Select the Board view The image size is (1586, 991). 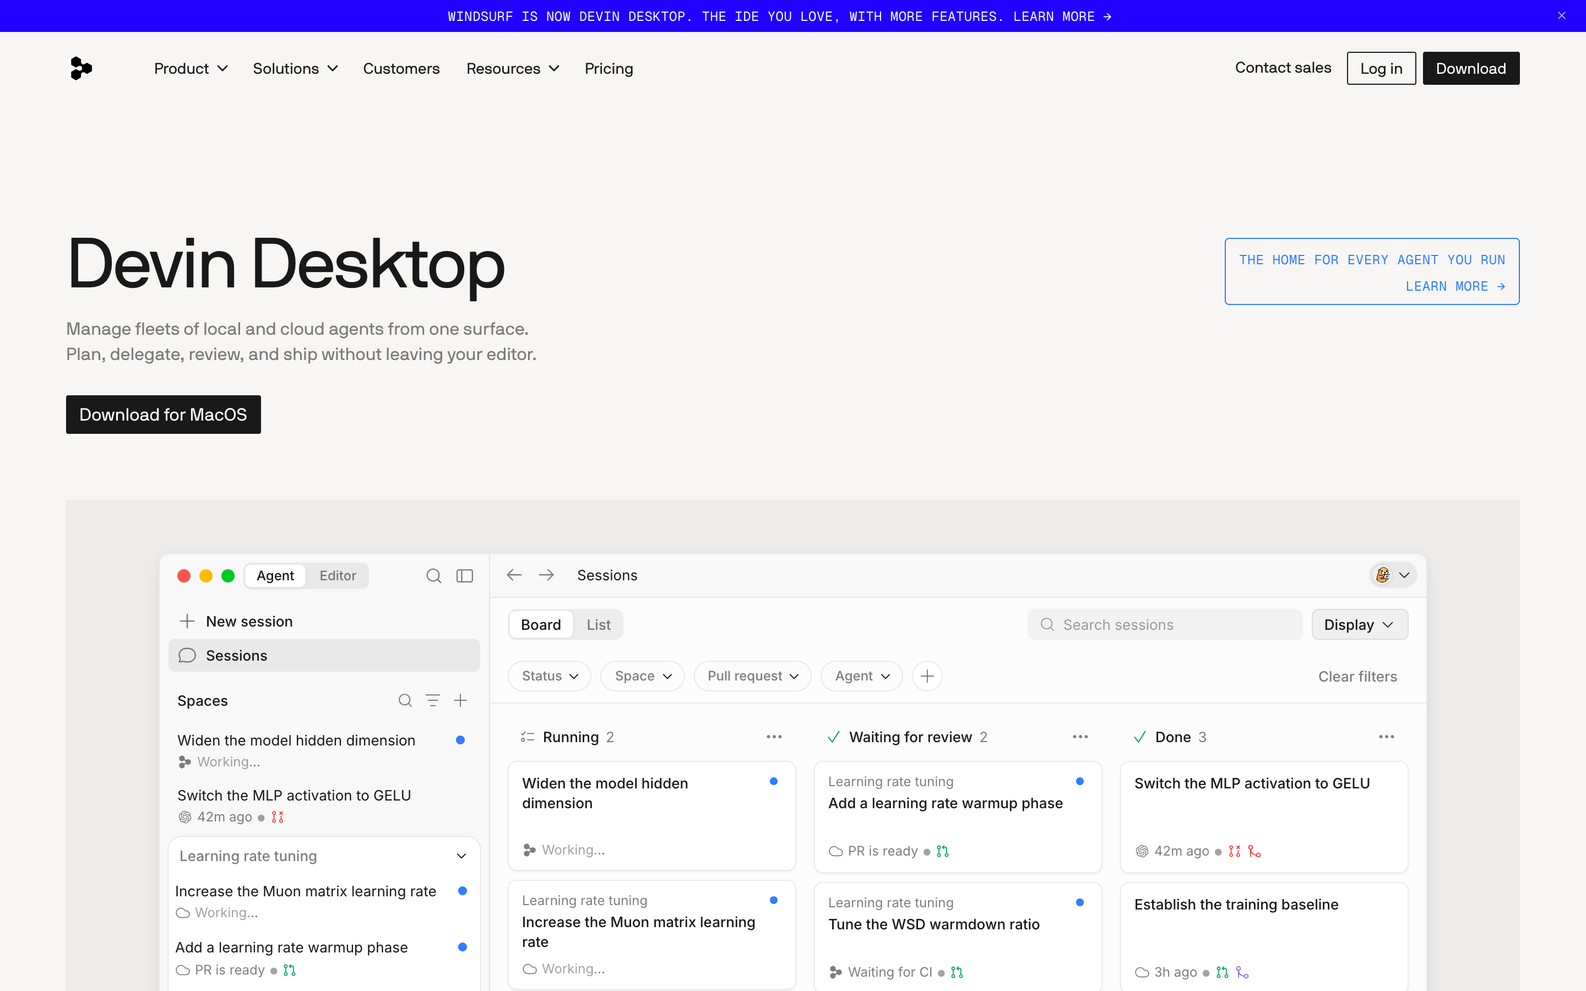(541, 625)
